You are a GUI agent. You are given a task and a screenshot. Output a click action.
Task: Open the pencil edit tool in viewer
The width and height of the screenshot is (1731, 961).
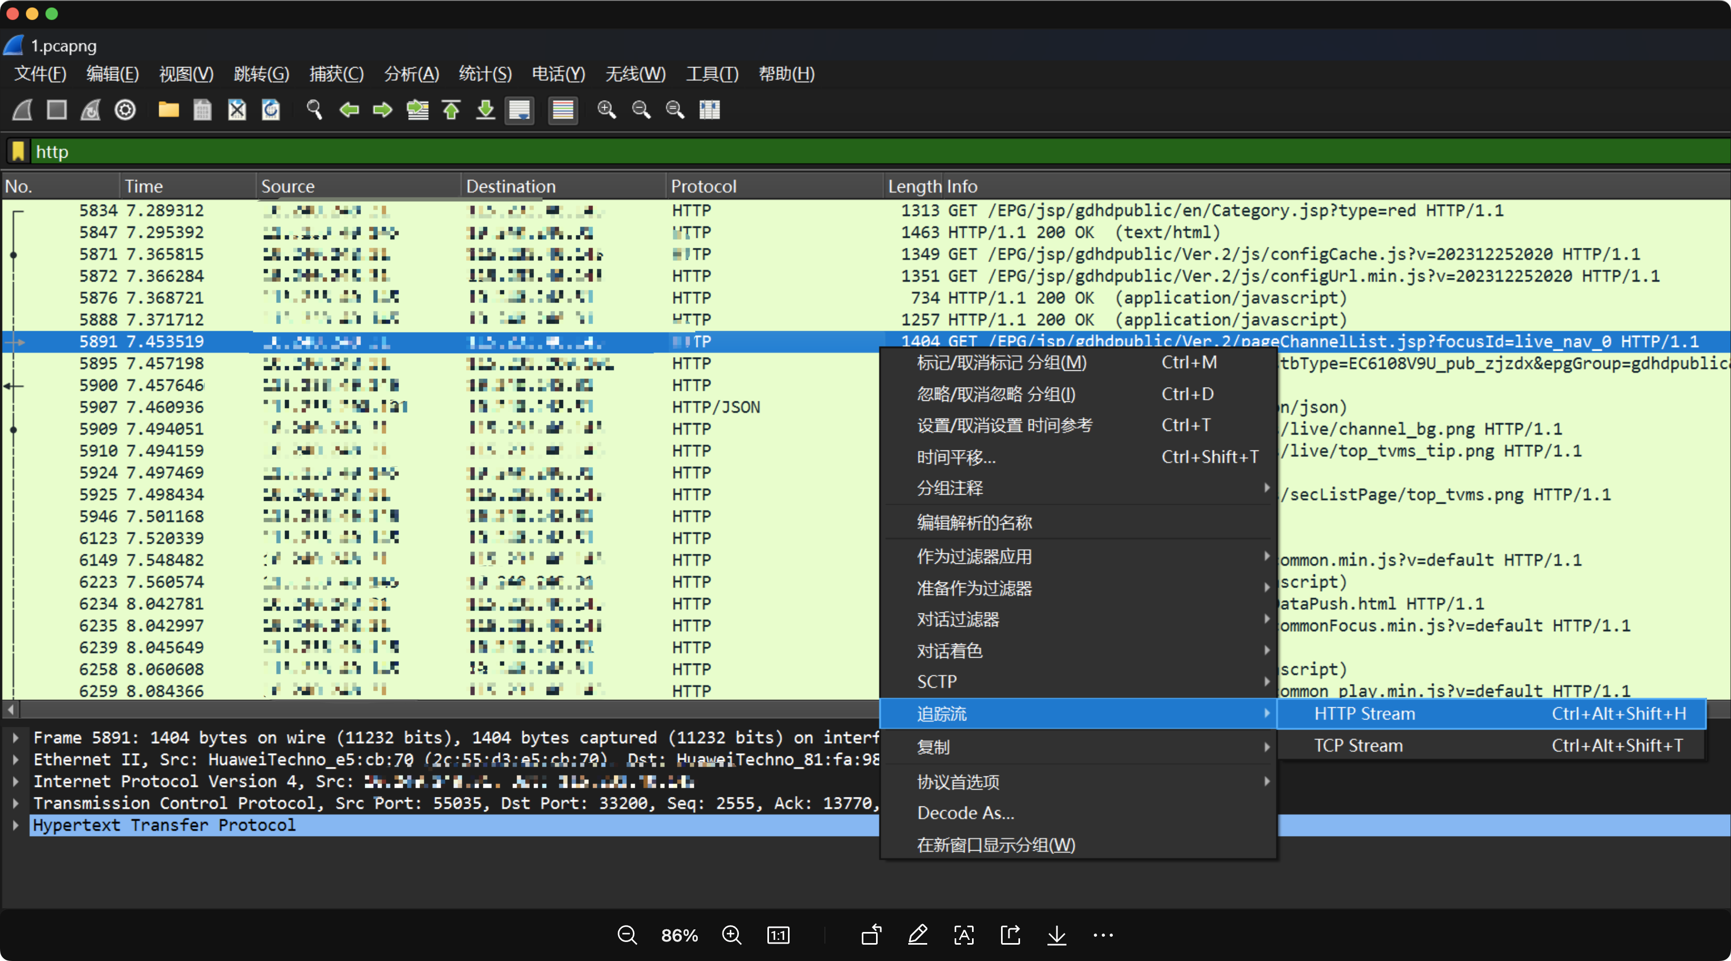[917, 935]
